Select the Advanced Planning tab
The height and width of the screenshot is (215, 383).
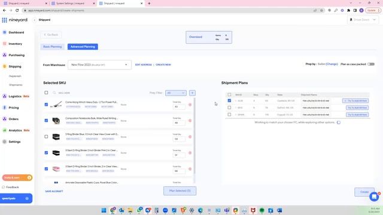(x=83, y=47)
